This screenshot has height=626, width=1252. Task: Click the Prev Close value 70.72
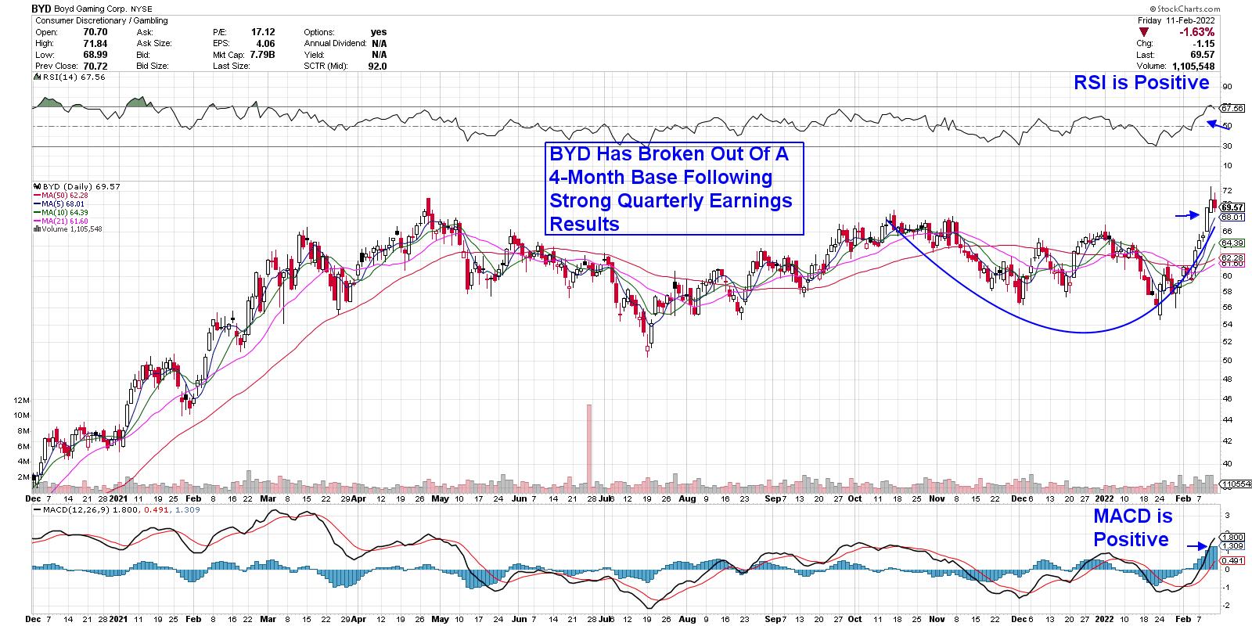[x=95, y=67]
